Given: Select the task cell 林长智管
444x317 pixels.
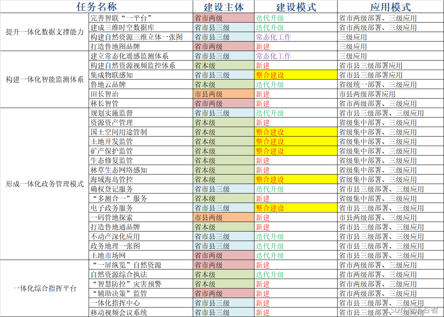Looking at the screenshot, I should 141,103.
